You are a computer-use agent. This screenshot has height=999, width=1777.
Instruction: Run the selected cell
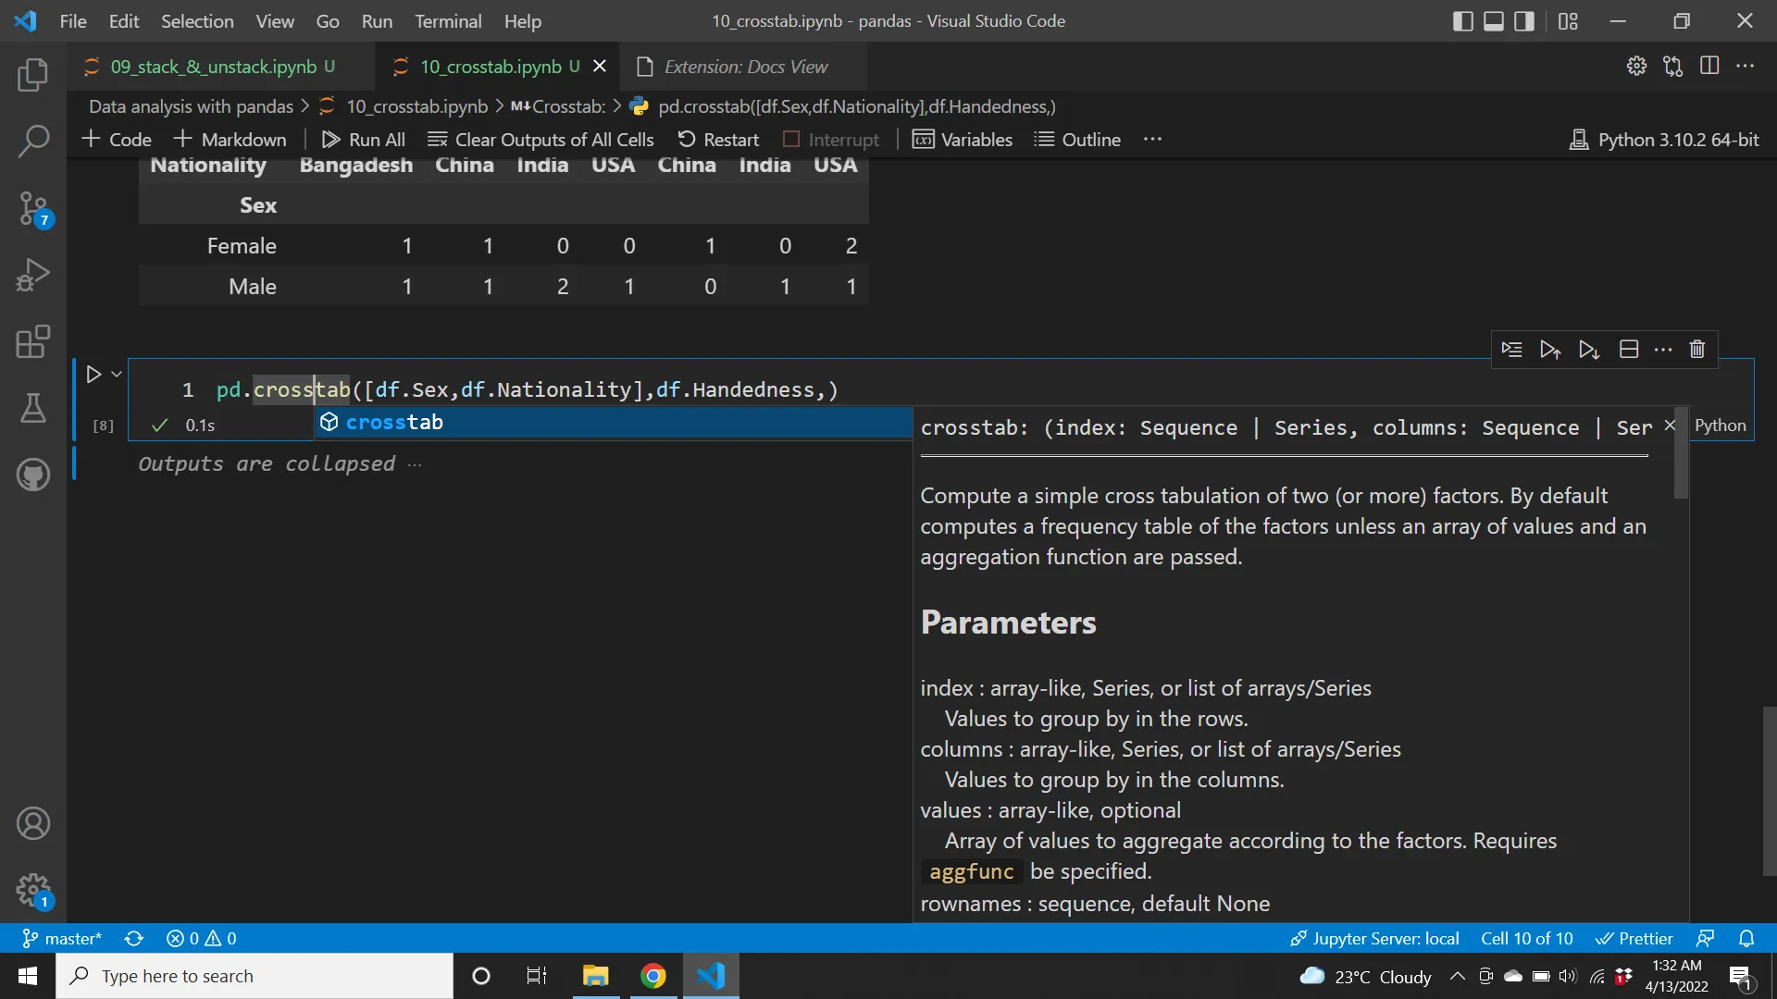[93, 374]
